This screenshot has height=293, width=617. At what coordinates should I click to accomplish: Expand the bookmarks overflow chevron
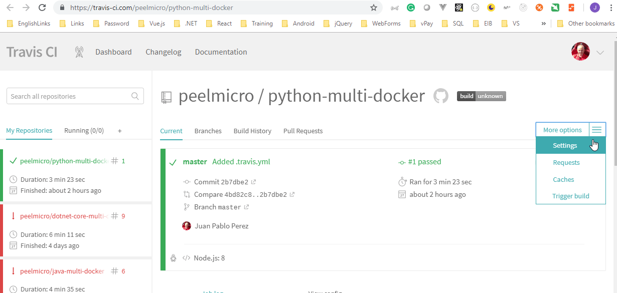point(543,23)
